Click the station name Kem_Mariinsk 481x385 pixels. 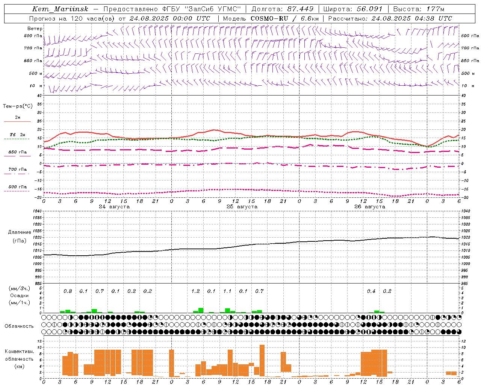(60, 9)
